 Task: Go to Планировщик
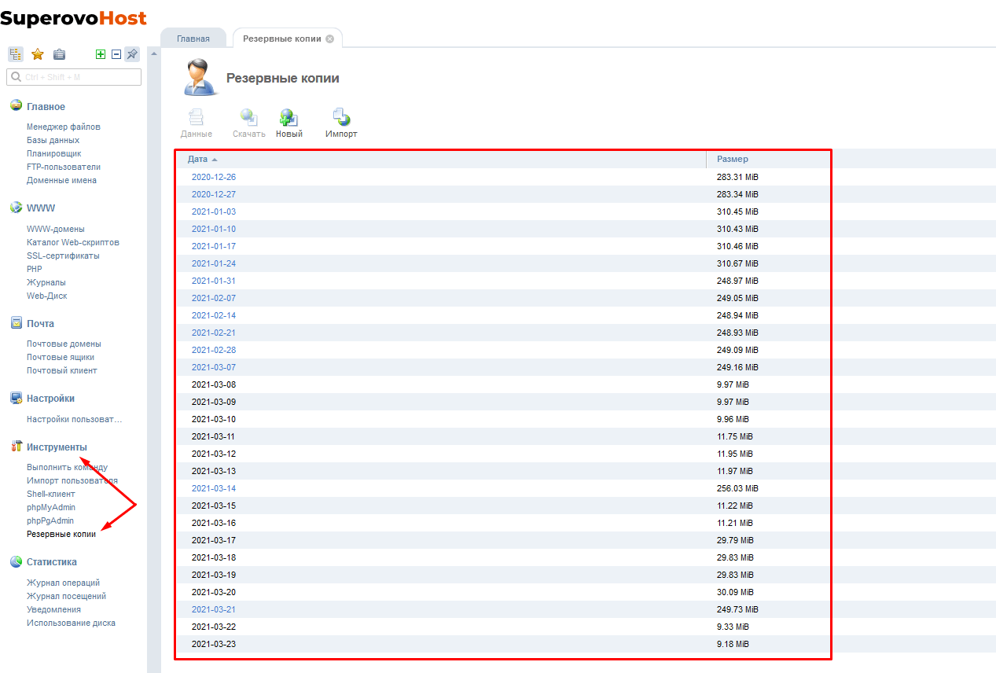click(54, 153)
